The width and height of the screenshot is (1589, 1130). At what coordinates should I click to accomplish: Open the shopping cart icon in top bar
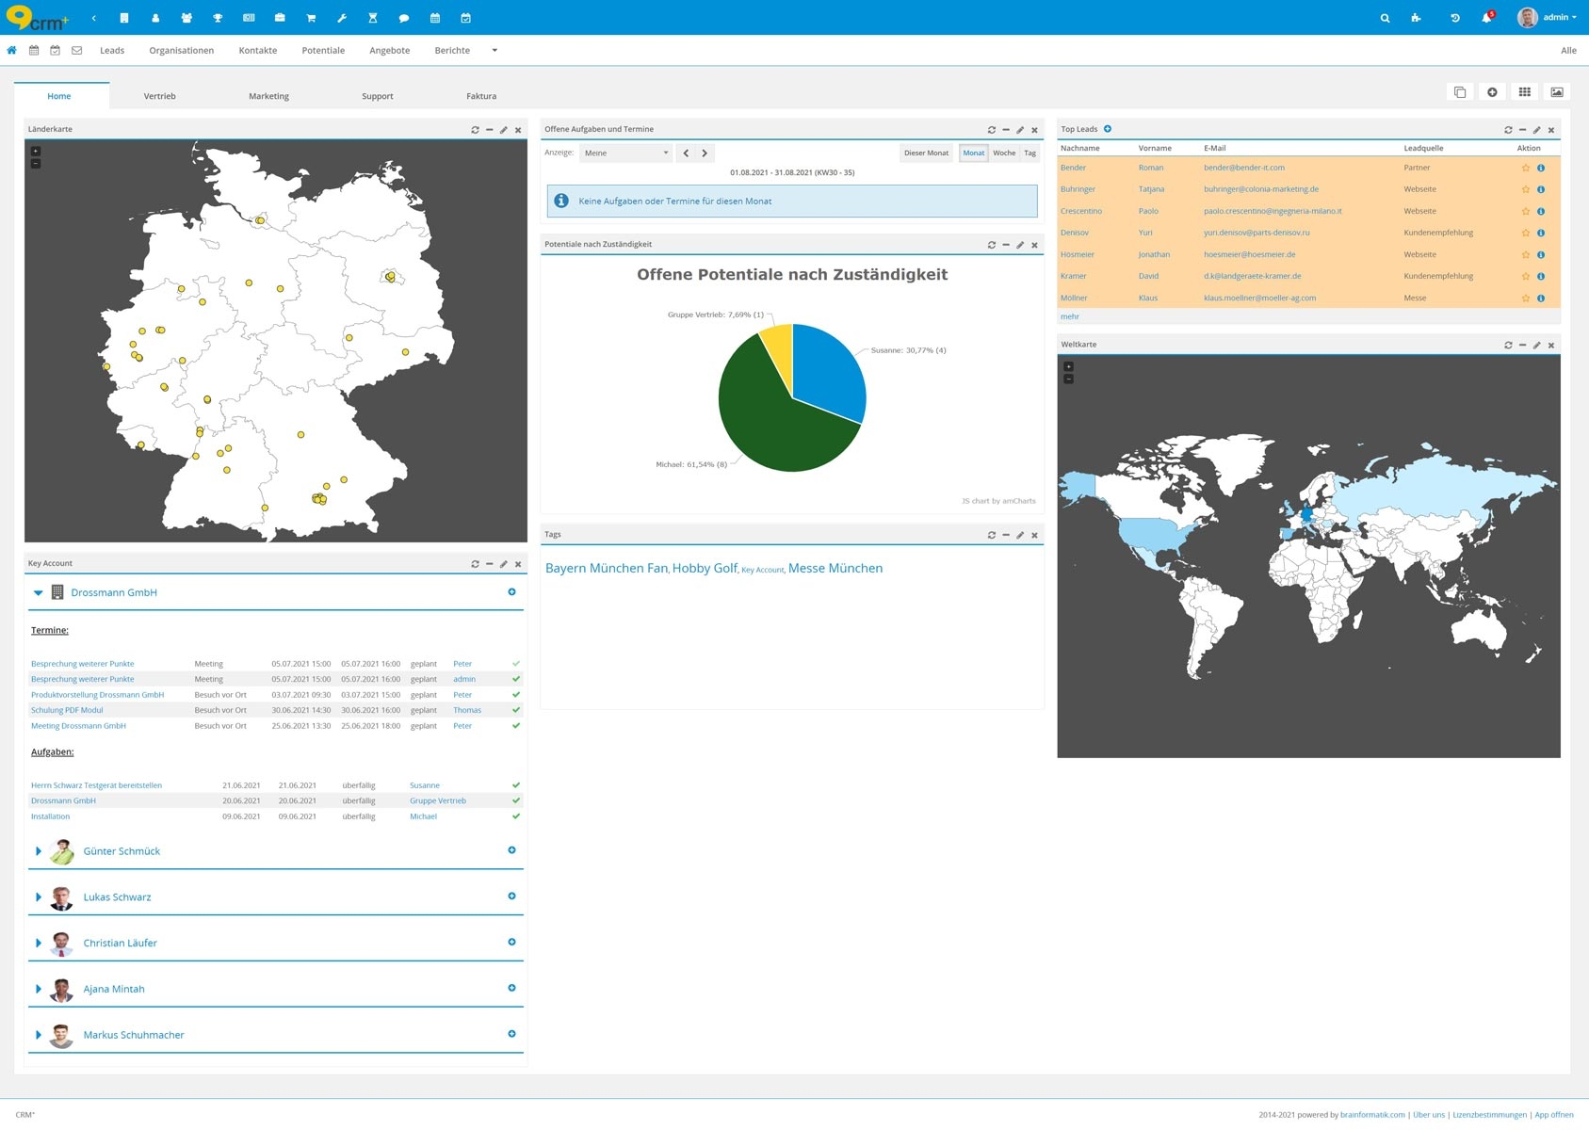click(x=311, y=18)
